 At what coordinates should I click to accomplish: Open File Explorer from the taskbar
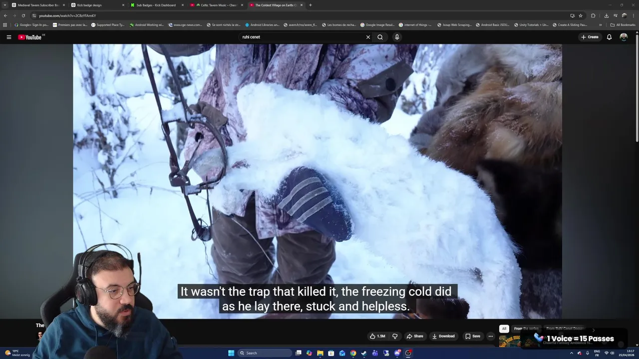[320, 353]
